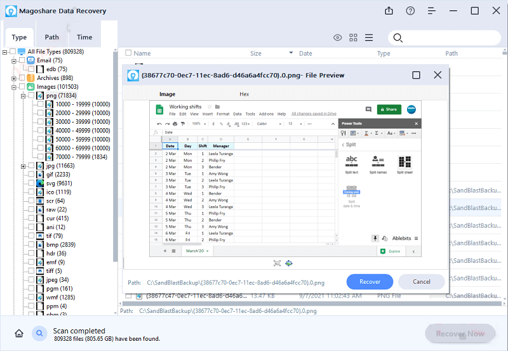Image resolution: width=508 pixels, height=351 pixels.
Task: Click the gif file type icon
Action: coord(40,175)
